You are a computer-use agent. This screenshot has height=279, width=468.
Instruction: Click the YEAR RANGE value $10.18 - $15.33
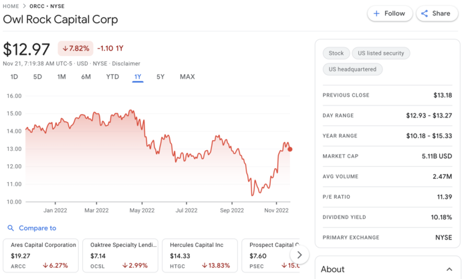(429, 136)
